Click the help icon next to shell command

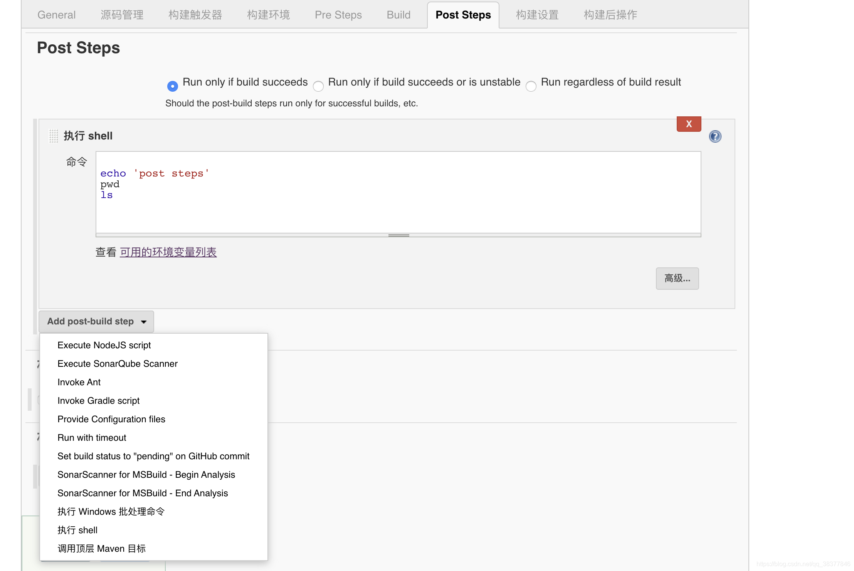click(x=715, y=136)
